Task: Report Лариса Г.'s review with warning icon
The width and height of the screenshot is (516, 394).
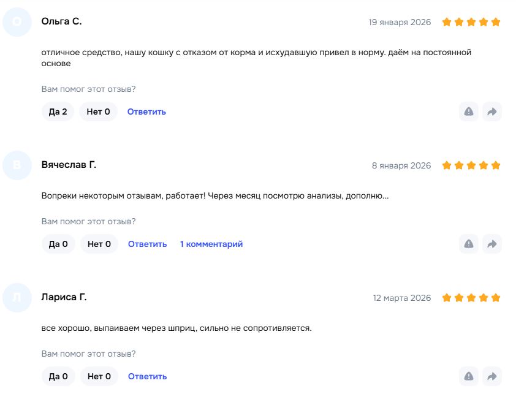Action: (469, 376)
